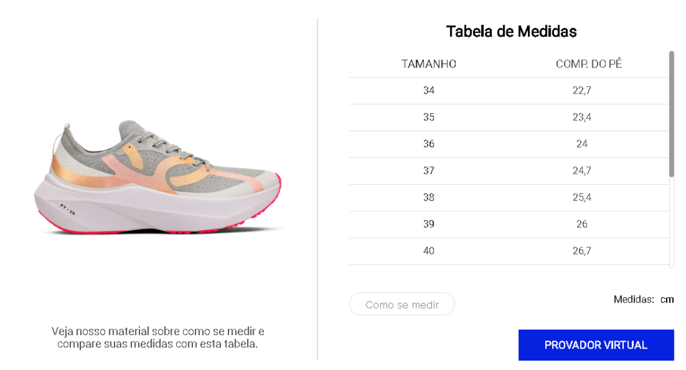The image size is (686, 370).
Task: Click the cm measurement unit label
Action: 667,300
